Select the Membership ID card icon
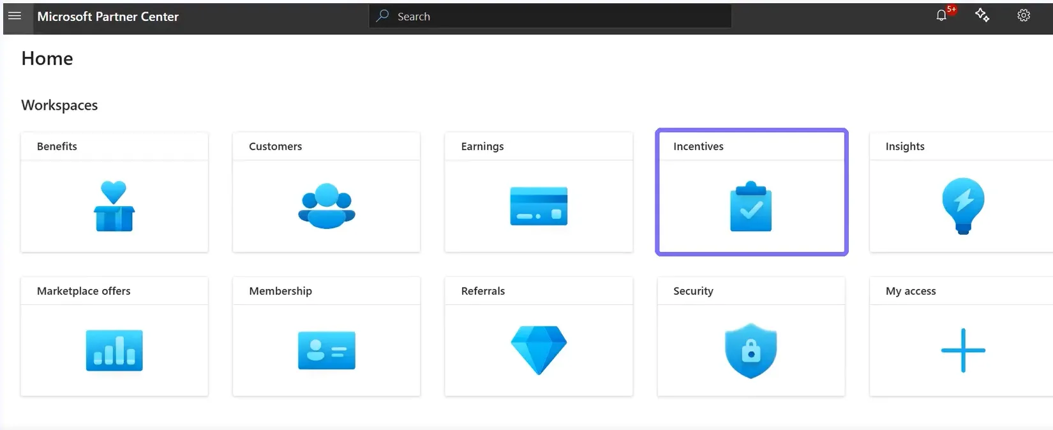Viewport: 1053px width, 430px height. coord(327,350)
